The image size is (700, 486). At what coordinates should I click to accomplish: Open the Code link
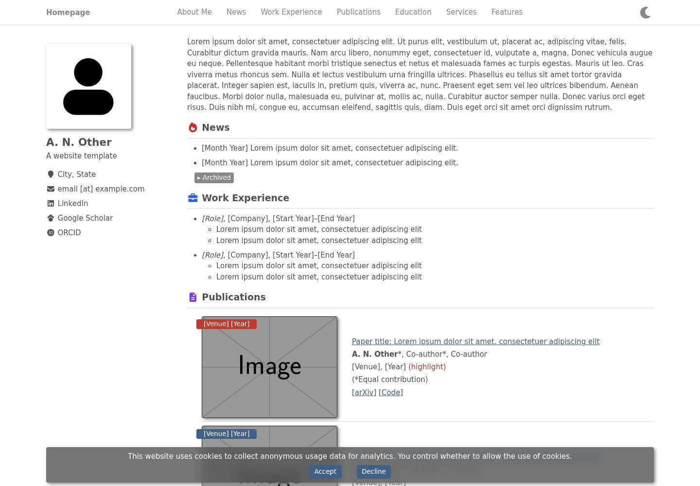click(391, 393)
